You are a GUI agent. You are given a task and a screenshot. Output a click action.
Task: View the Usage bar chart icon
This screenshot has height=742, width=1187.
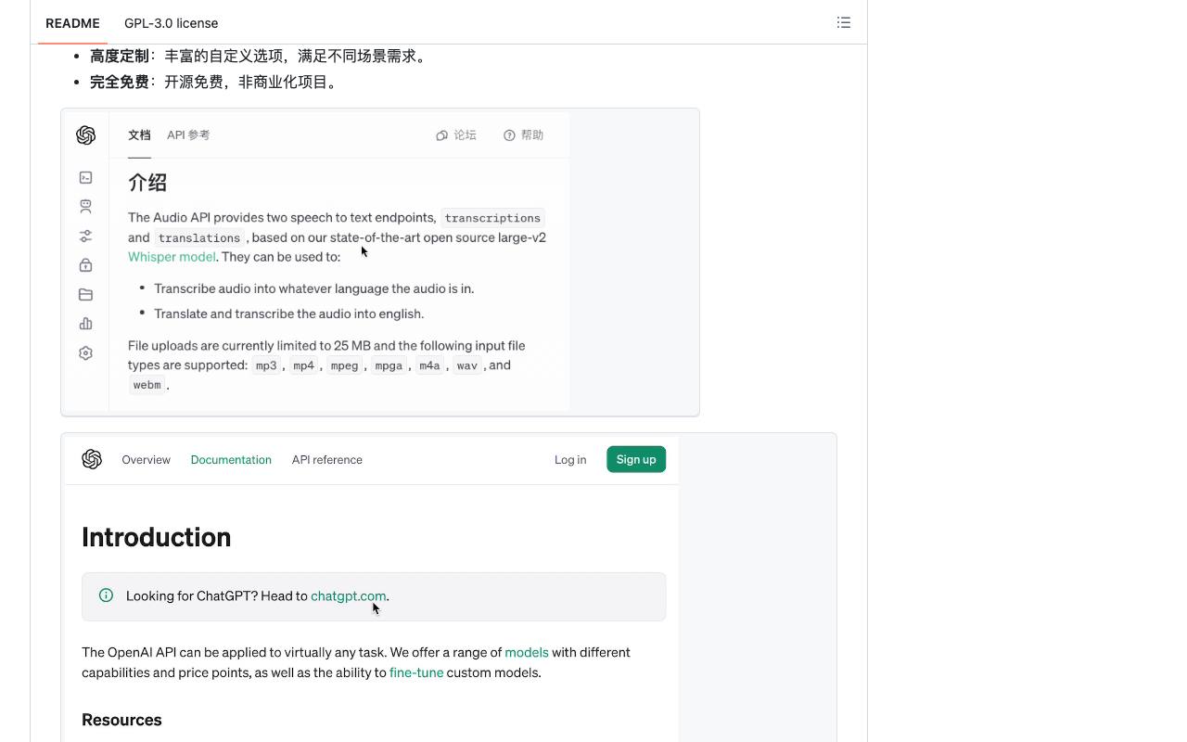coord(86,324)
